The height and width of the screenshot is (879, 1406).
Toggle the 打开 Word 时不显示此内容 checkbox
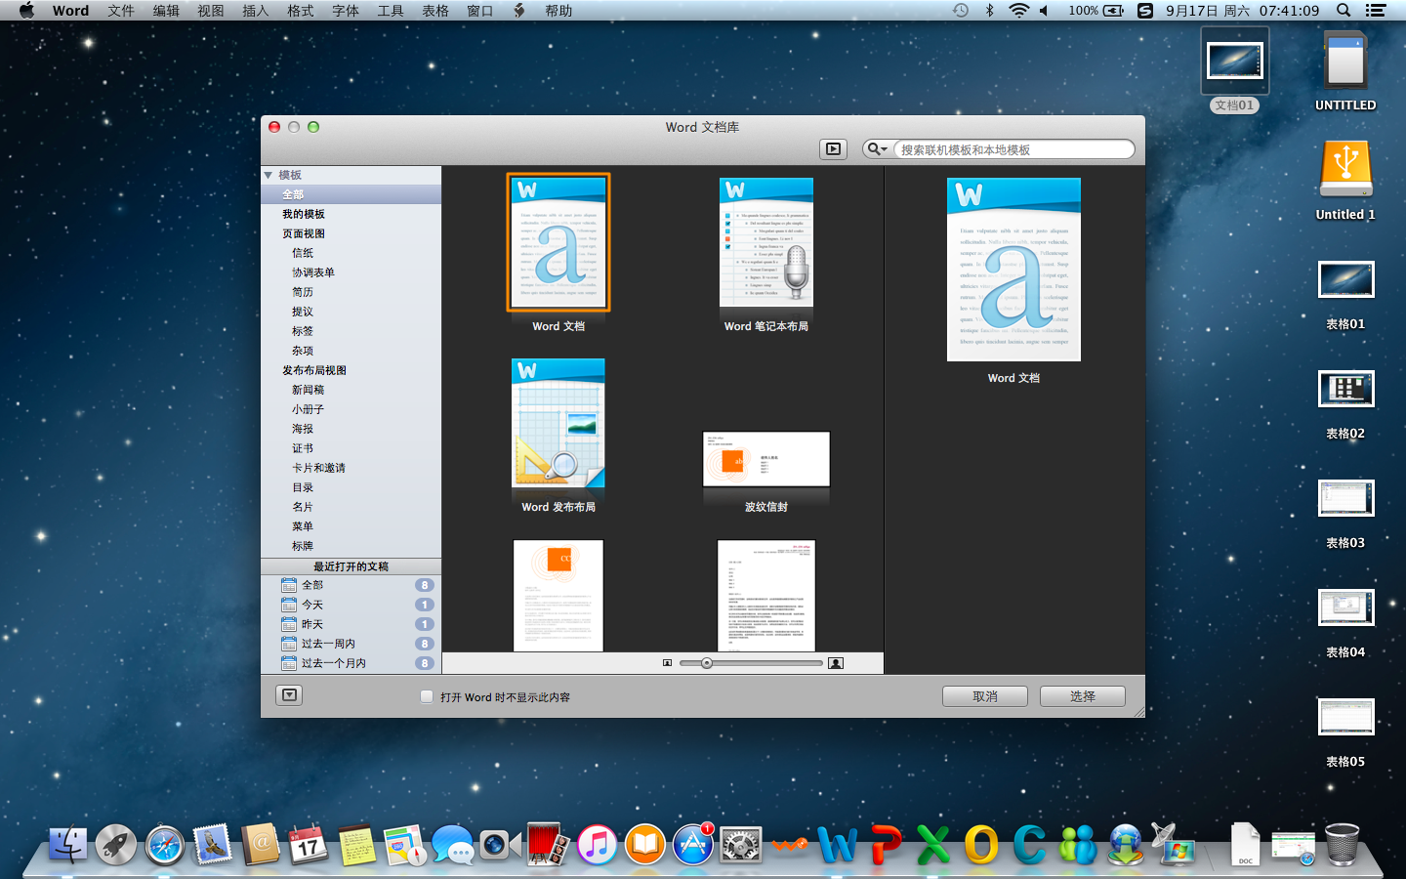click(x=427, y=696)
